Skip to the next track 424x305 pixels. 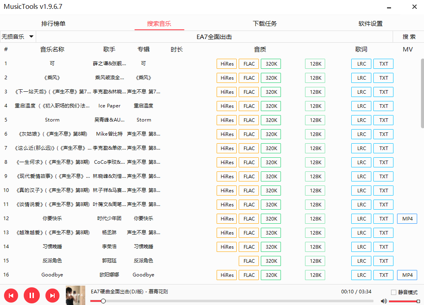pyautogui.click(x=52, y=295)
